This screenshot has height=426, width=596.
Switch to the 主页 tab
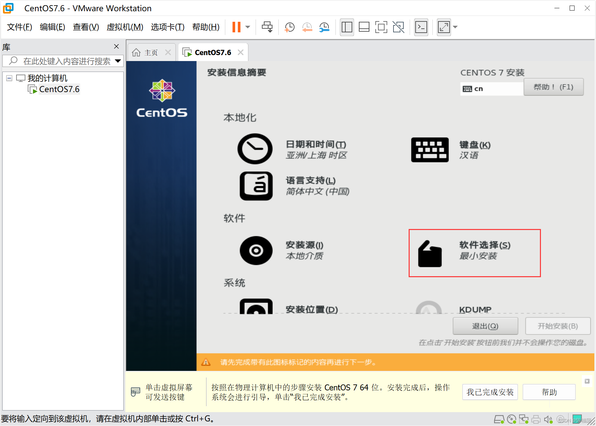(151, 52)
